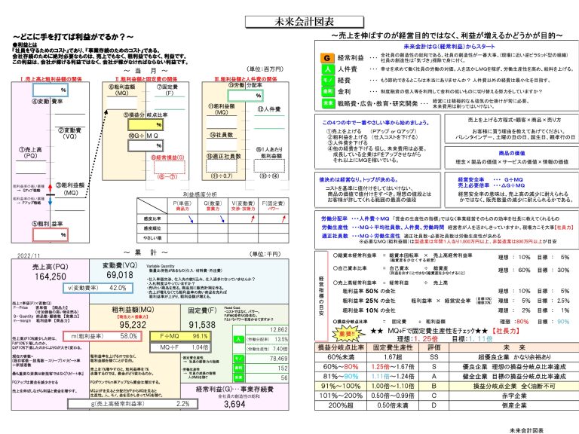The height and width of the screenshot is (434, 579).
Task: Click the blue arrow in the P(単価) 感度比率 cell
Action: (191, 219)
